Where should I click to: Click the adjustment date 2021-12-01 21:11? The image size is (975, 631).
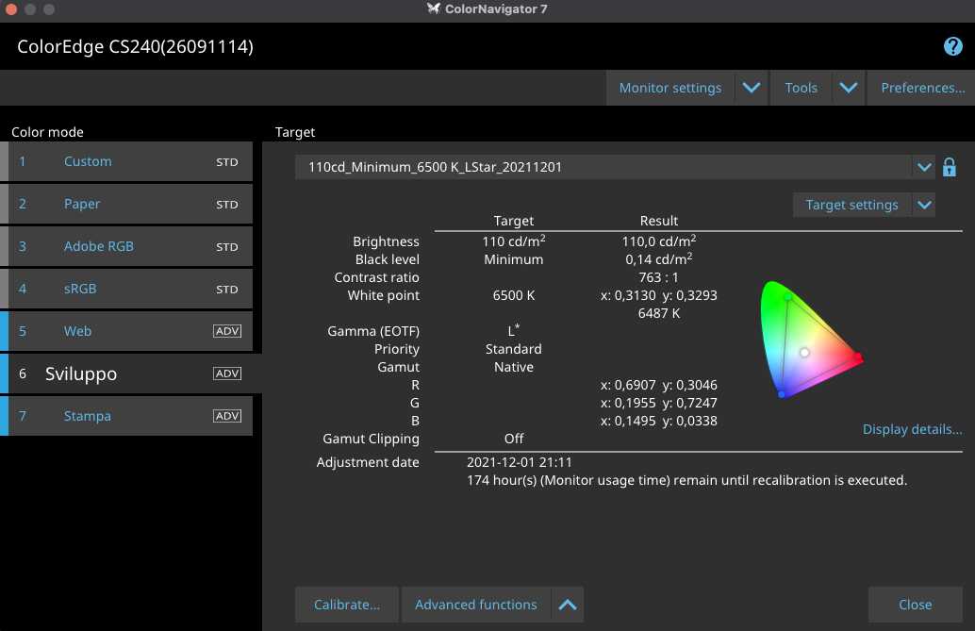(520, 462)
